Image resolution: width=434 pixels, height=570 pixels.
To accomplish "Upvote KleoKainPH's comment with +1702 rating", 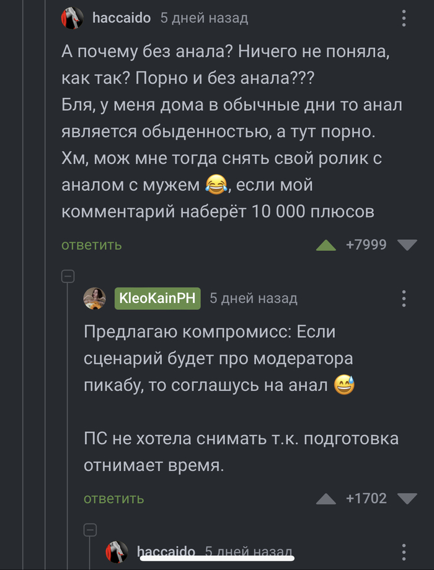I will coord(325,499).
